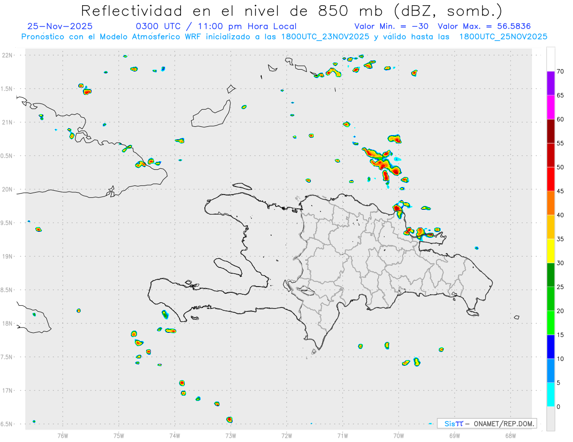Click the dark green 25-30 dBZ colorbar segment
Image resolution: width=573 pixels, height=442 pixels.
(551, 275)
